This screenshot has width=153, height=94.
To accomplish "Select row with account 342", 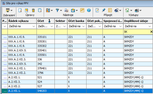I will (77, 64).
